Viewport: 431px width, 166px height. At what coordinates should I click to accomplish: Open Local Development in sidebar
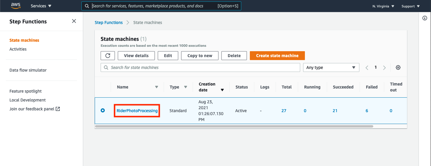coord(28,100)
